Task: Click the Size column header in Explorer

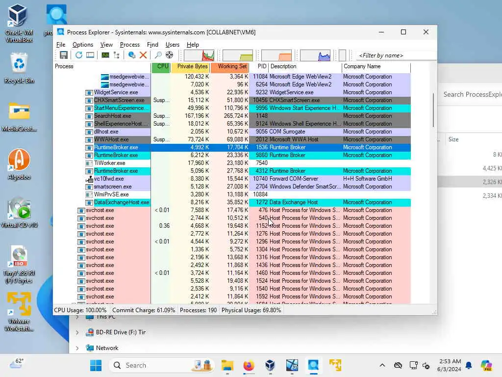Action: pyautogui.click(x=453, y=139)
